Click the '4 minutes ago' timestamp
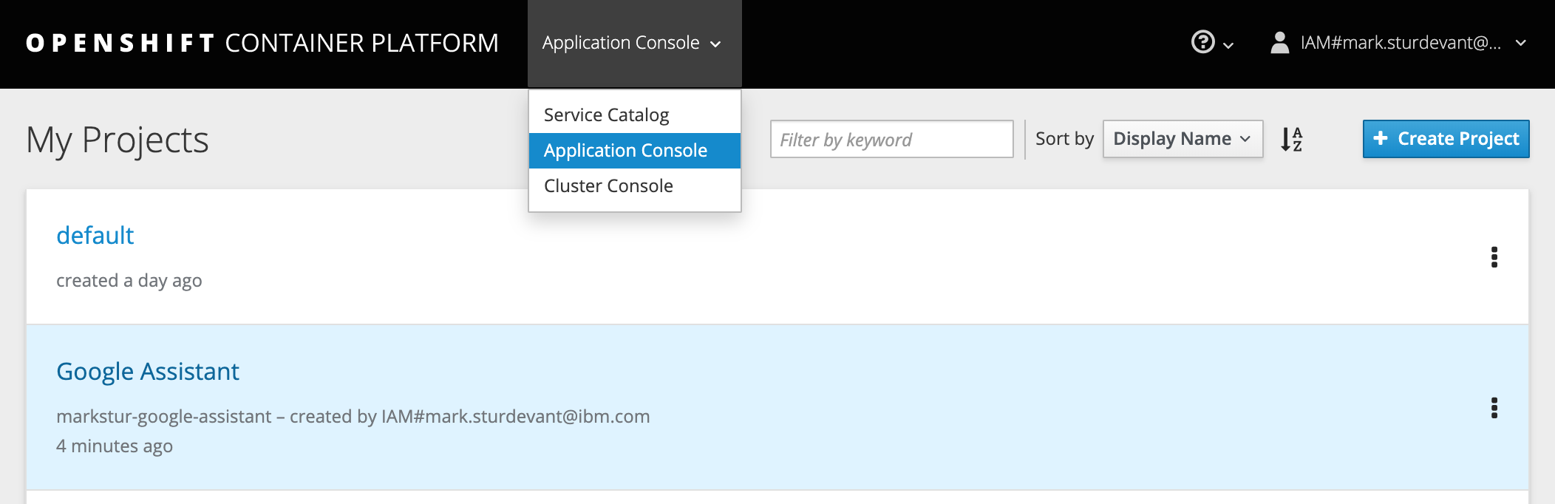The height and width of the screenshot is (504, 1555). 115,446
